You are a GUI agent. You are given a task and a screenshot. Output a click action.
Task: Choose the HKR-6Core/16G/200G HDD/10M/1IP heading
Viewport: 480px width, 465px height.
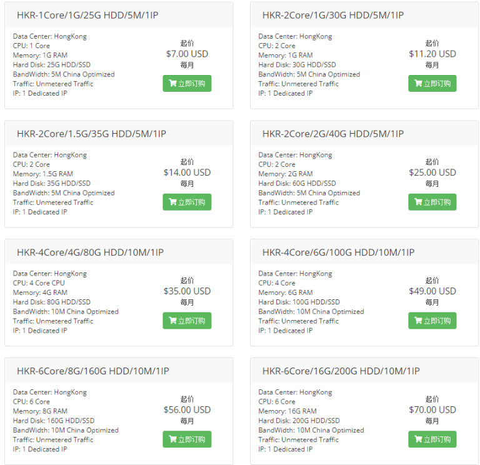point(341,371)
